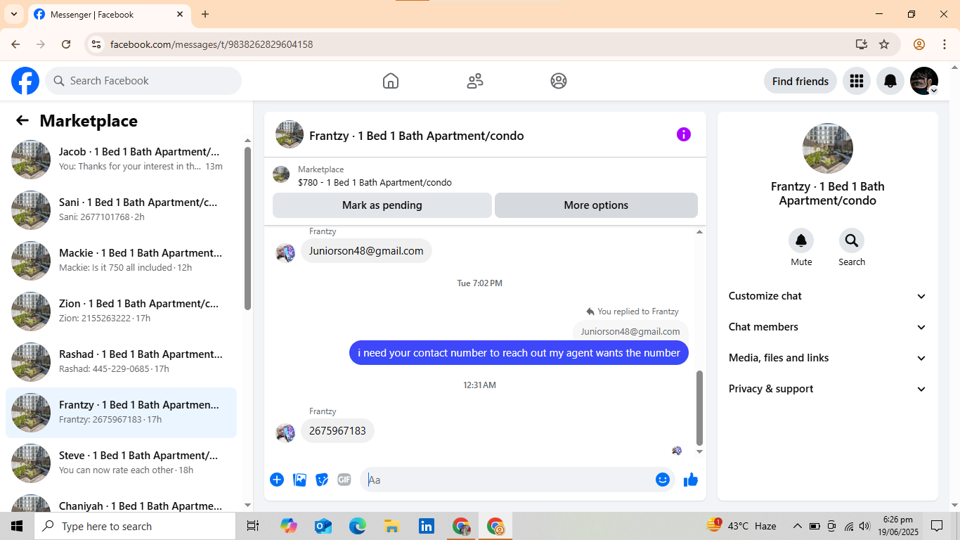Viewport: 960px width, 540px height.
Task: Open the emoji picker in message box
Action: [x=663, y=480]
